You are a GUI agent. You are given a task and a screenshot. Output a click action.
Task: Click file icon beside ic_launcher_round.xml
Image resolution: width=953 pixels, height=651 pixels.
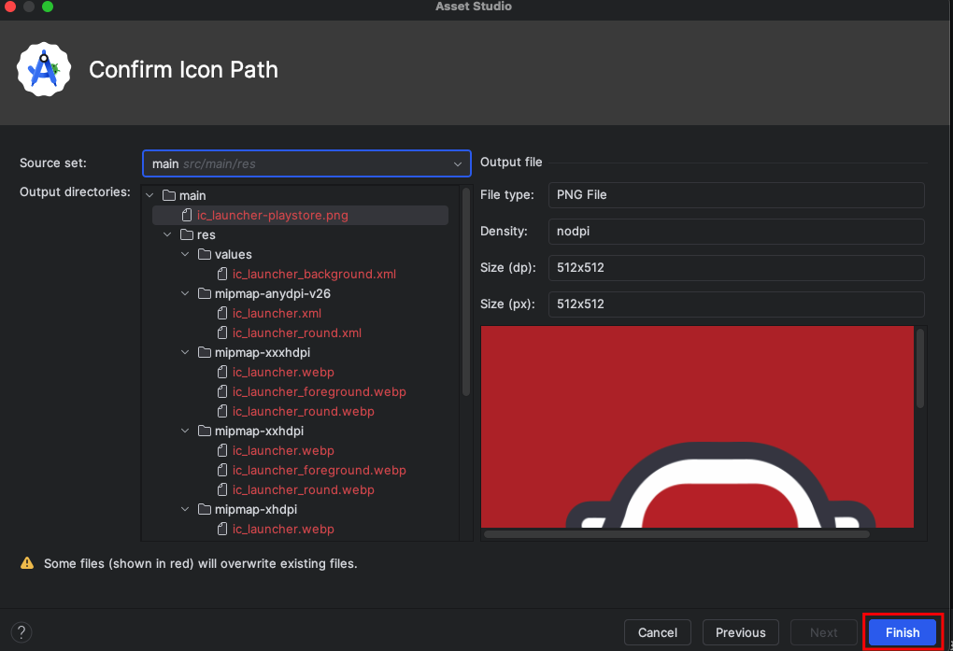[x=222, y=333]
